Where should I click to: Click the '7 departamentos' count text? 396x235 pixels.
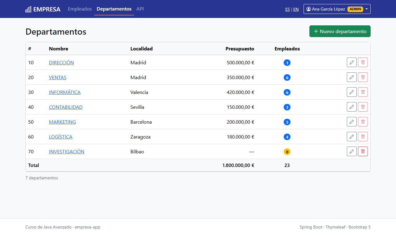(41, 178)
